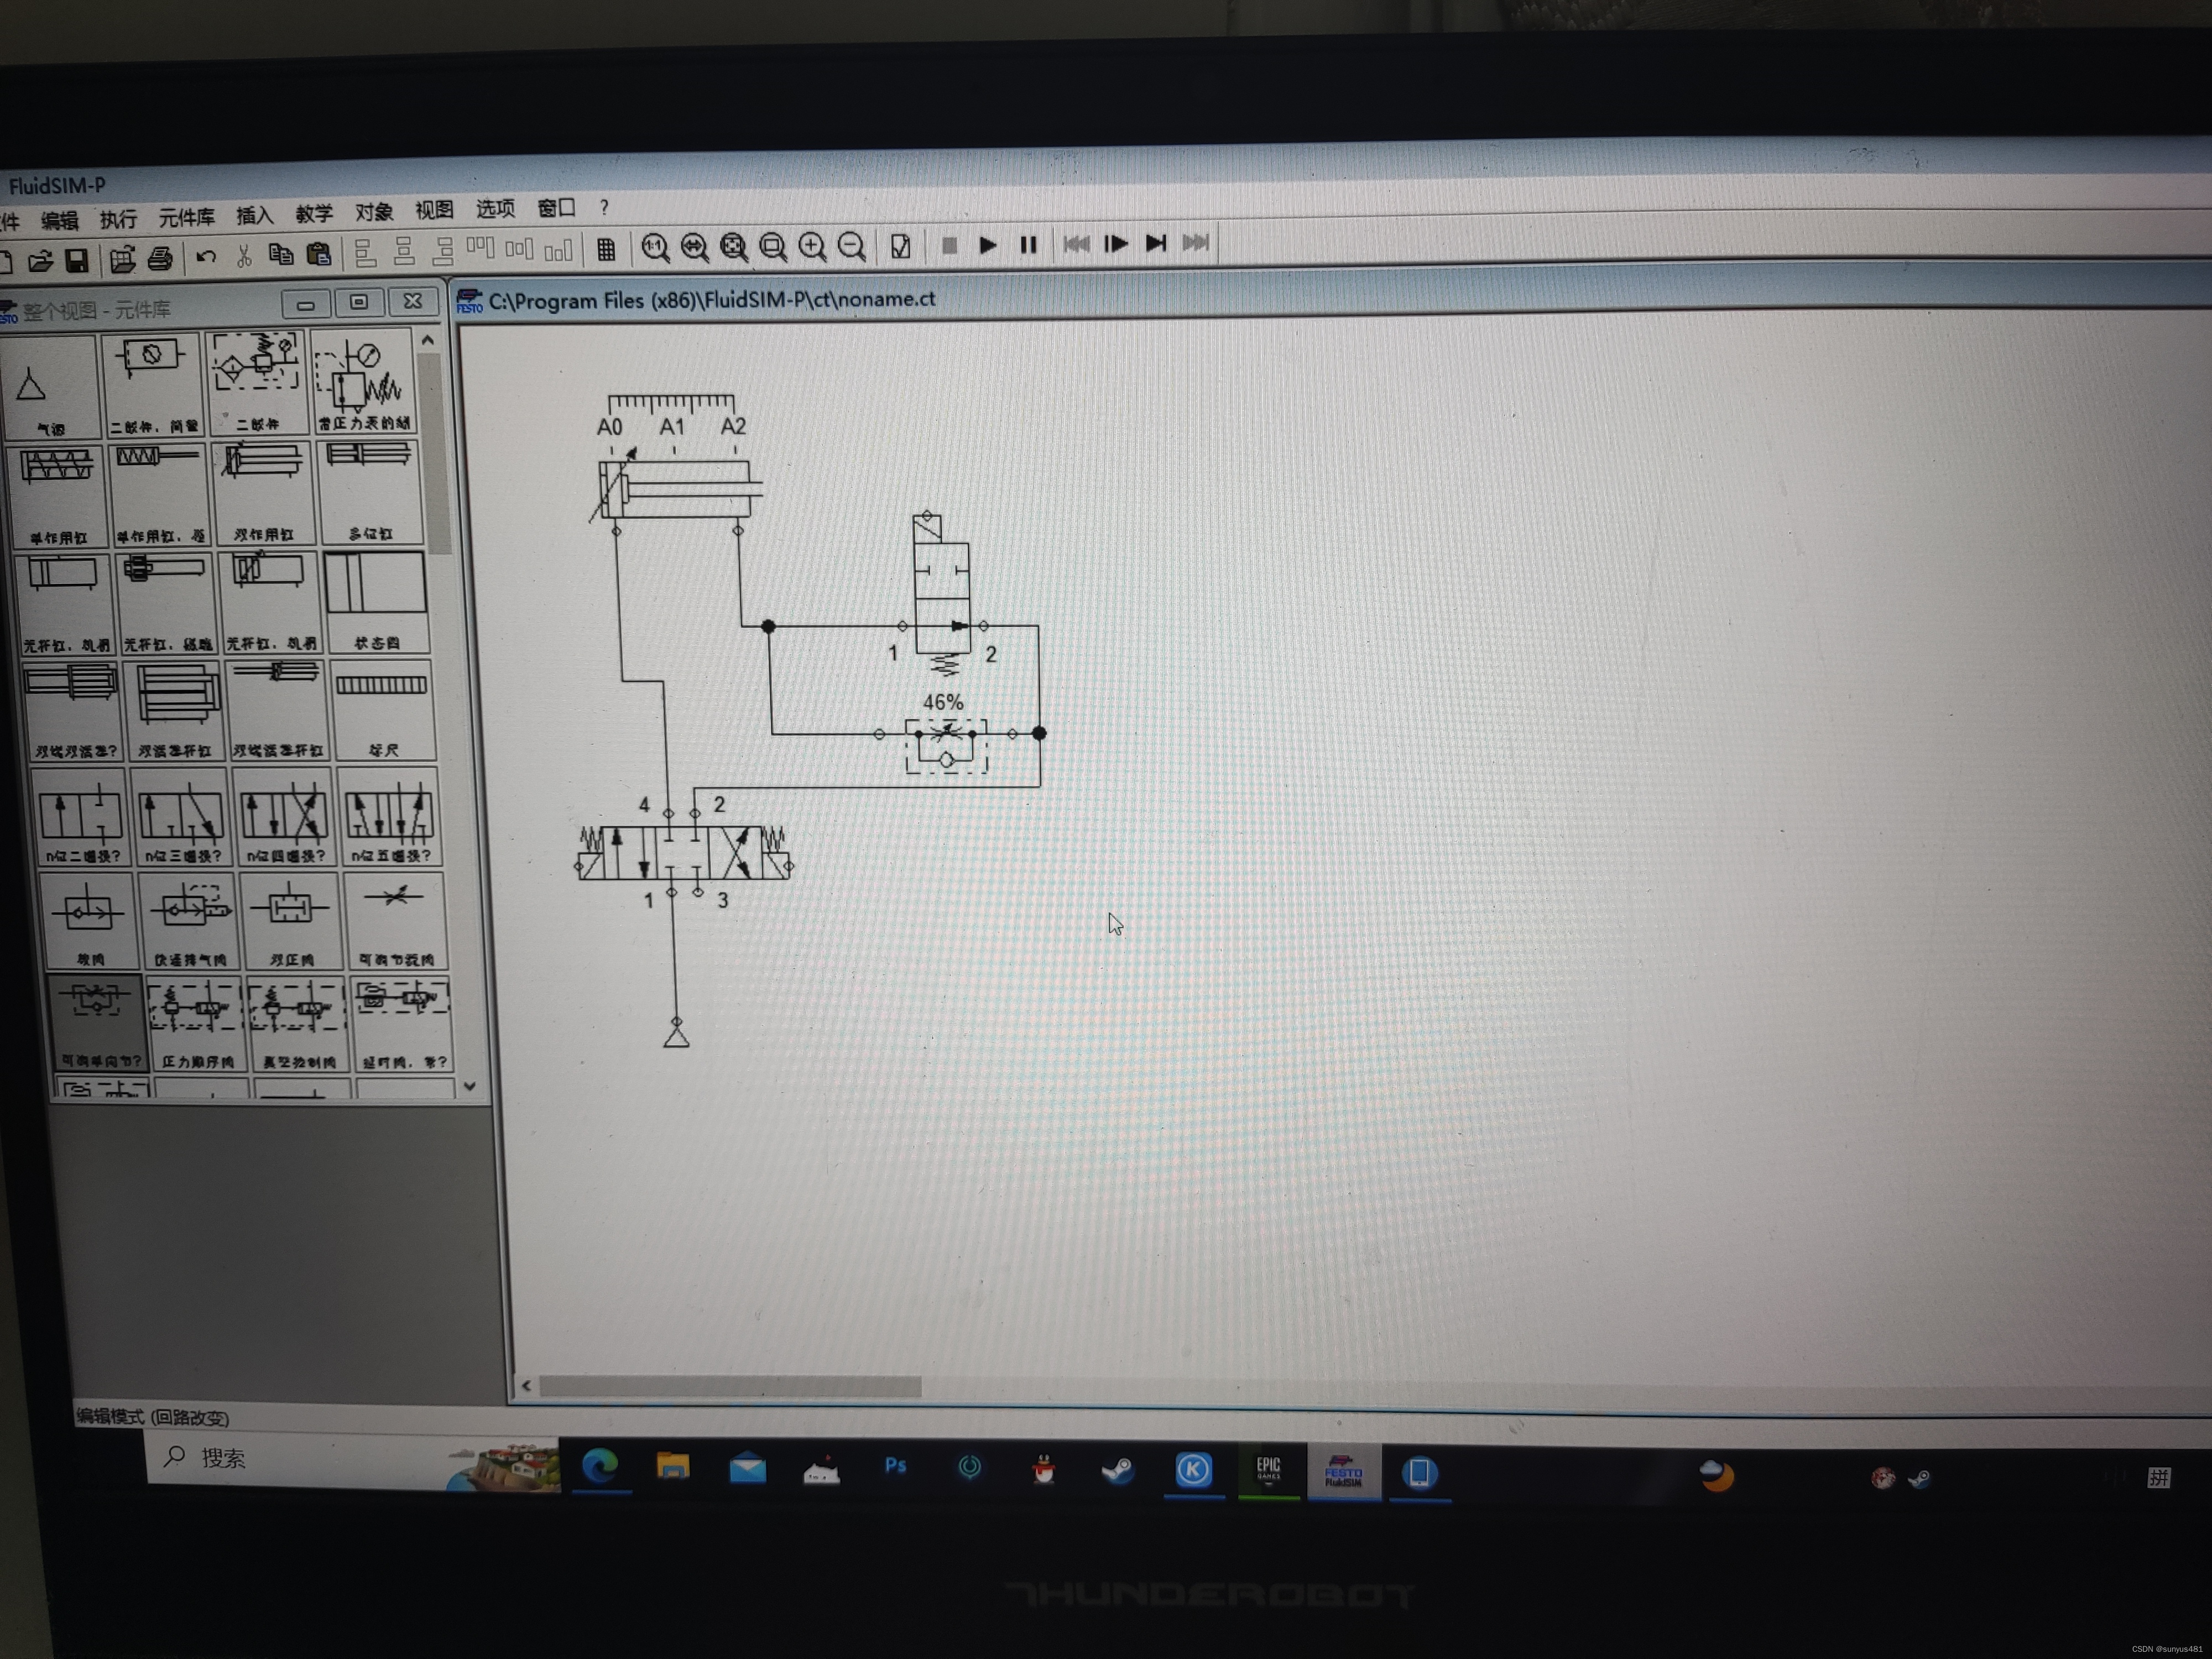
Task: Click the Undo arrow icon
Action: click(x=206, y=257)
